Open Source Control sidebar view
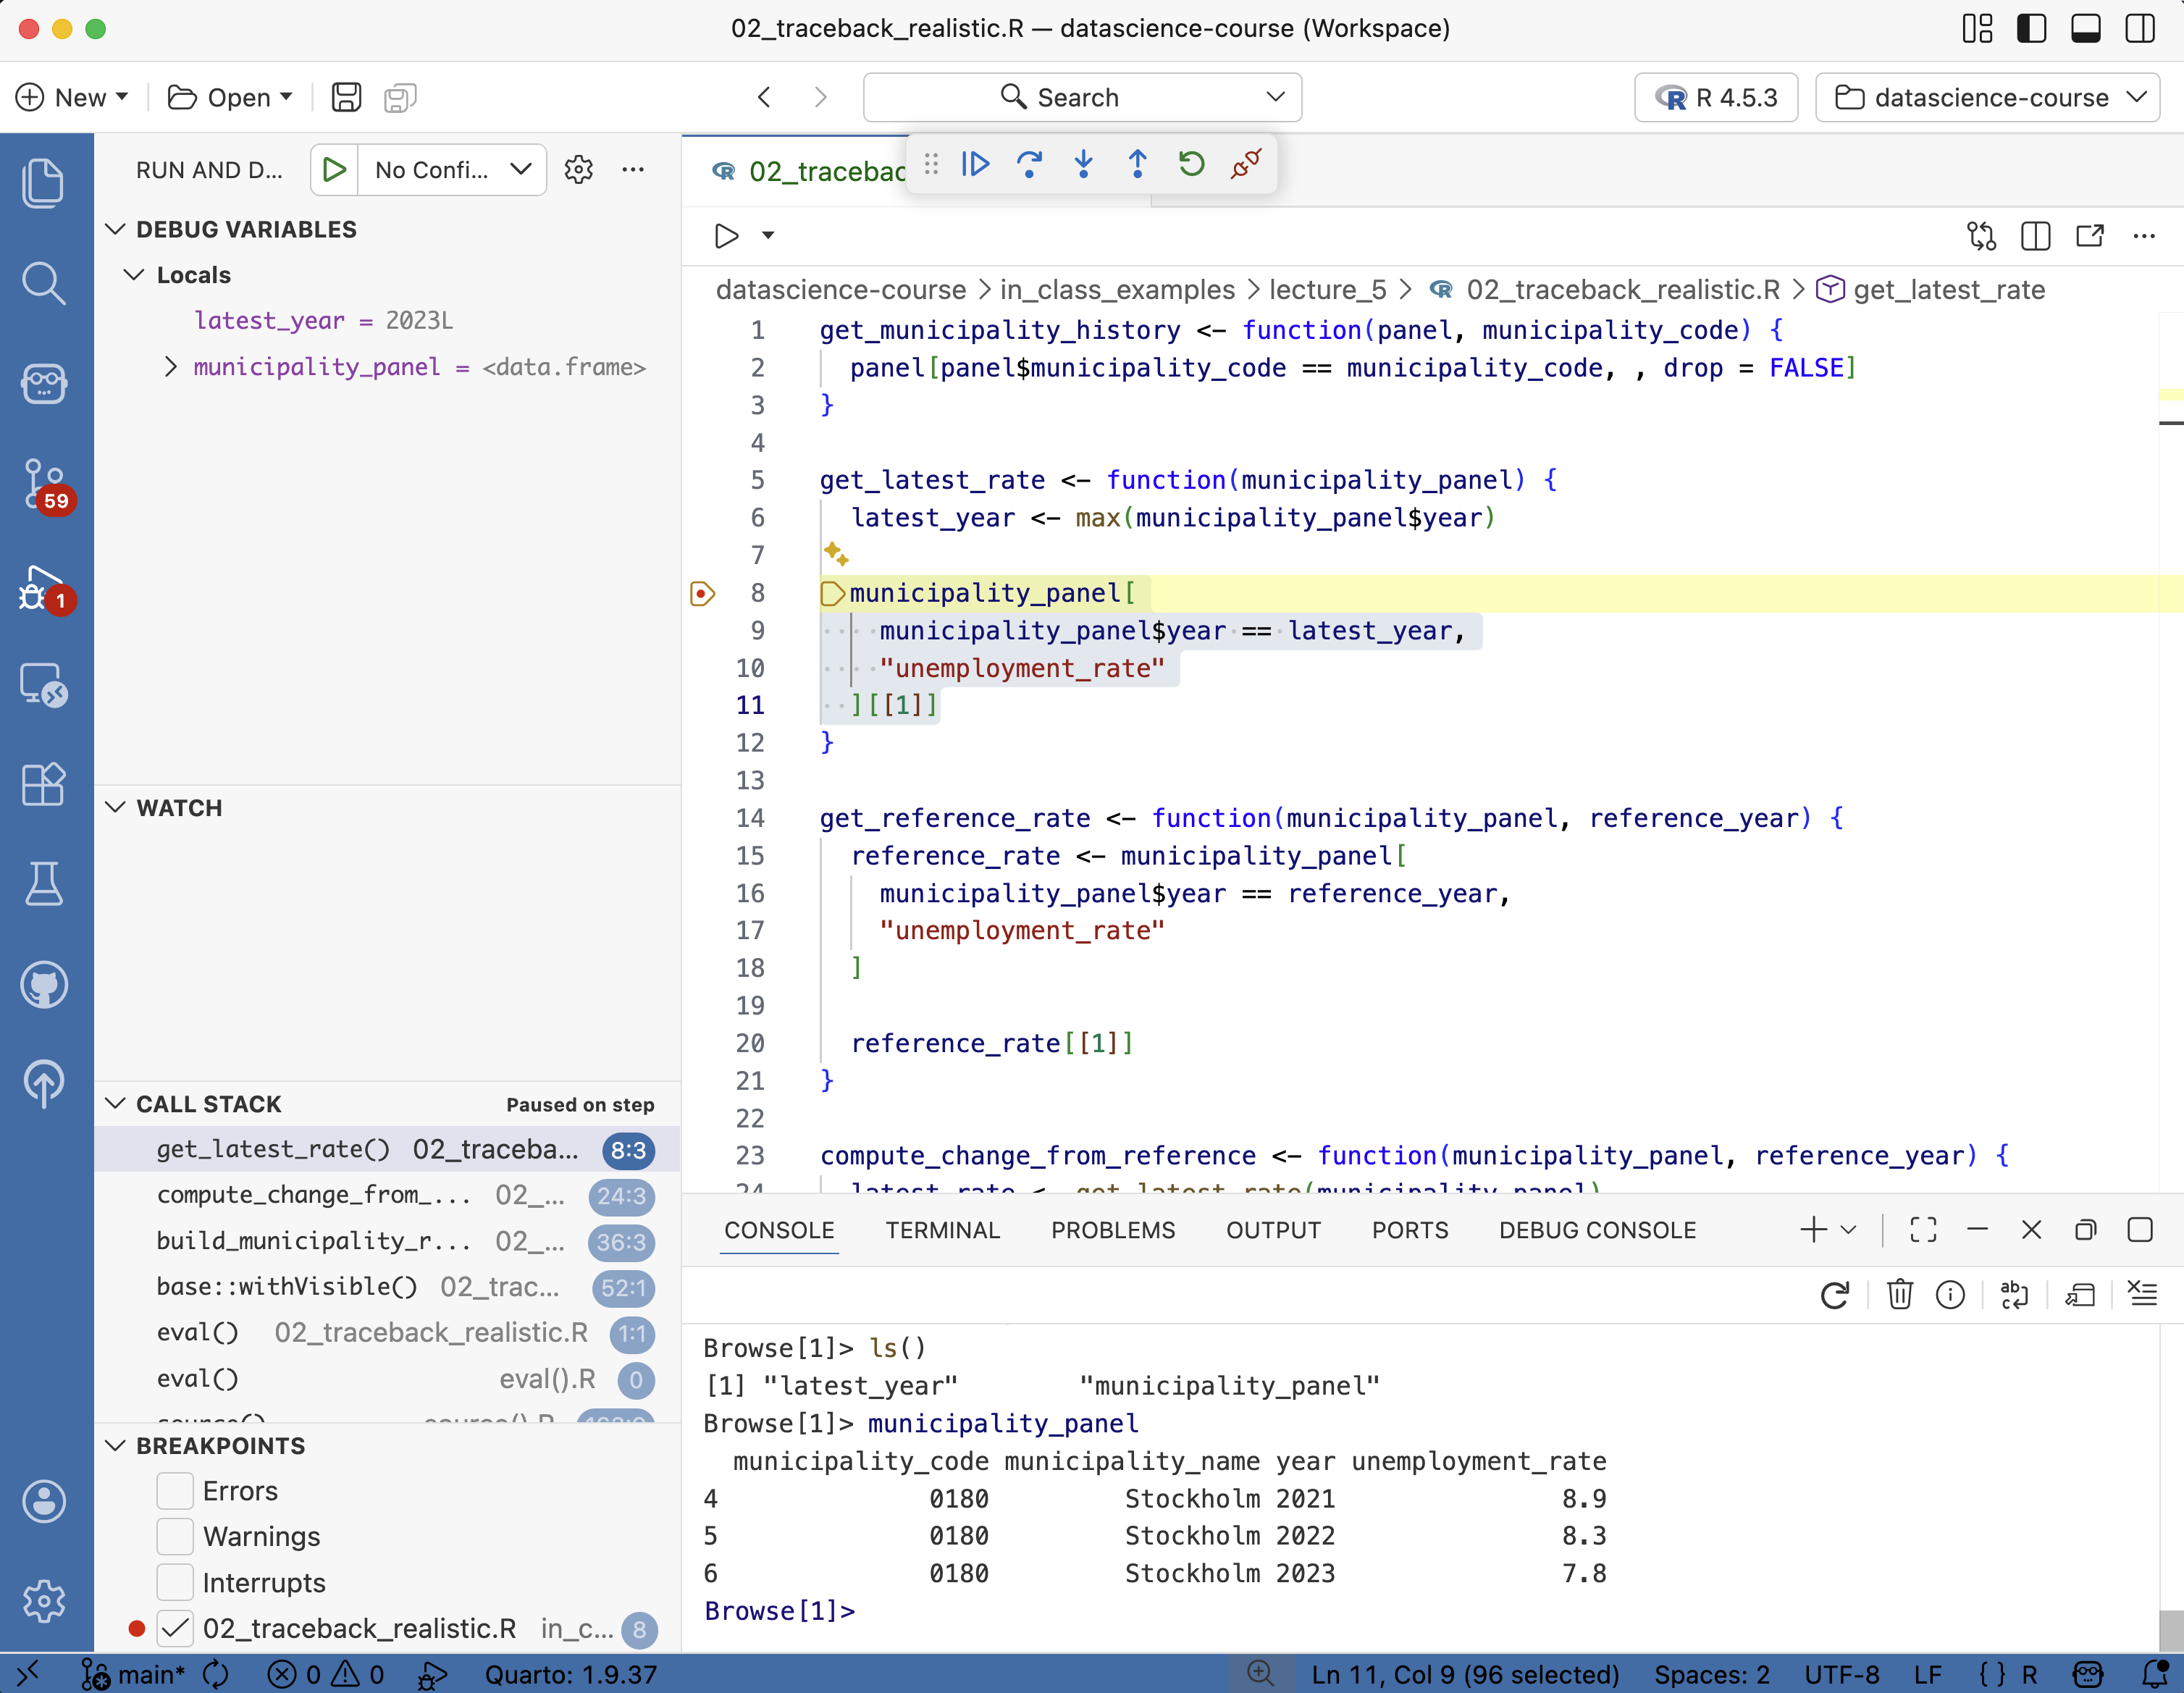The image size is (2184, 1693). pos(44,484)
